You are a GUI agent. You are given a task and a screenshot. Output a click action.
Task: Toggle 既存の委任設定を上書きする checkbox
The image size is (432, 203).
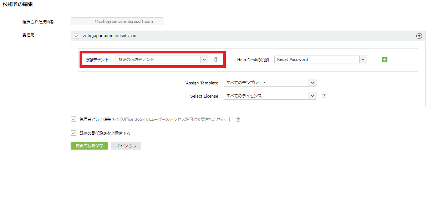click(74, 133)
